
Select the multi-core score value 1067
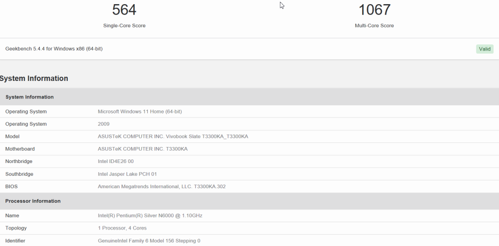pyautogui.click(x=374, y=9)
